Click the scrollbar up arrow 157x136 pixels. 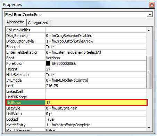149,30
